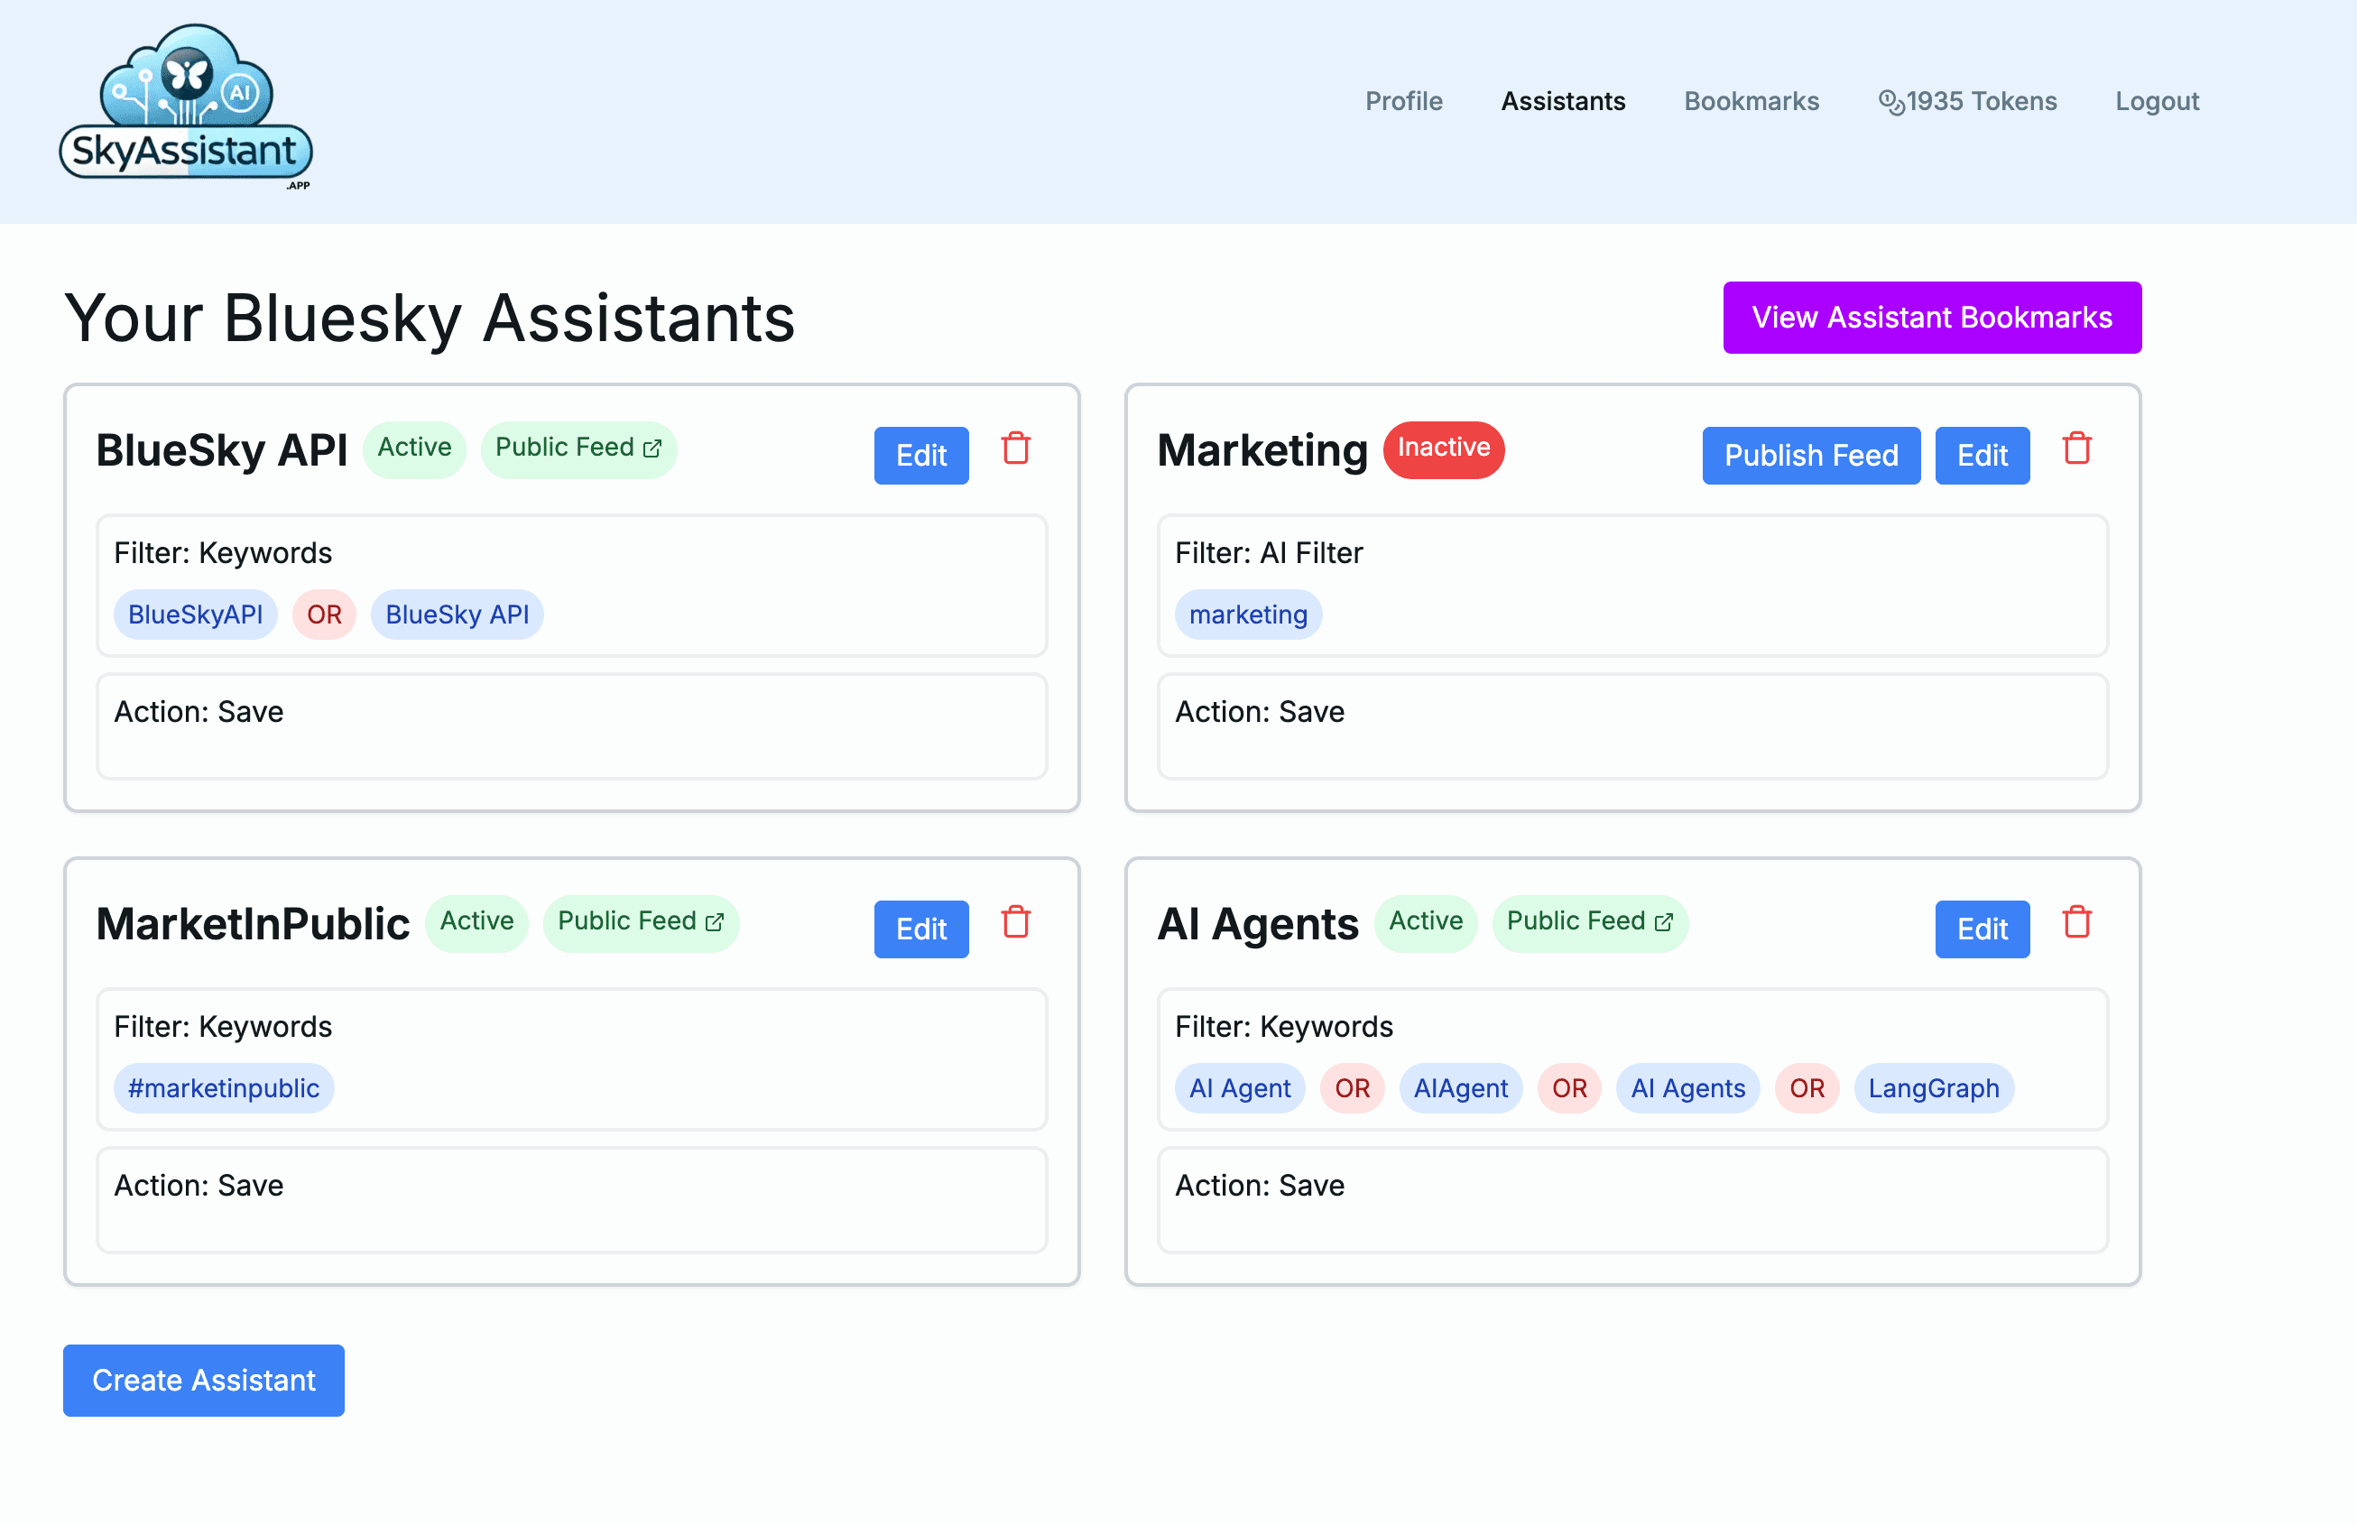Click the 'Your Bluesky Assistants' heading
2357x1525 pixels.
click(430, 318)
